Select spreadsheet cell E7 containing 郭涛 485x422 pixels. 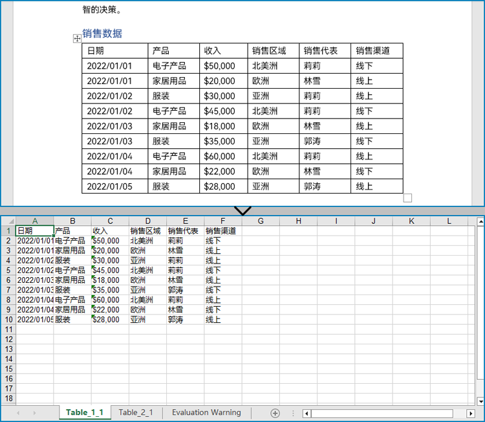(x=186, y=290)
